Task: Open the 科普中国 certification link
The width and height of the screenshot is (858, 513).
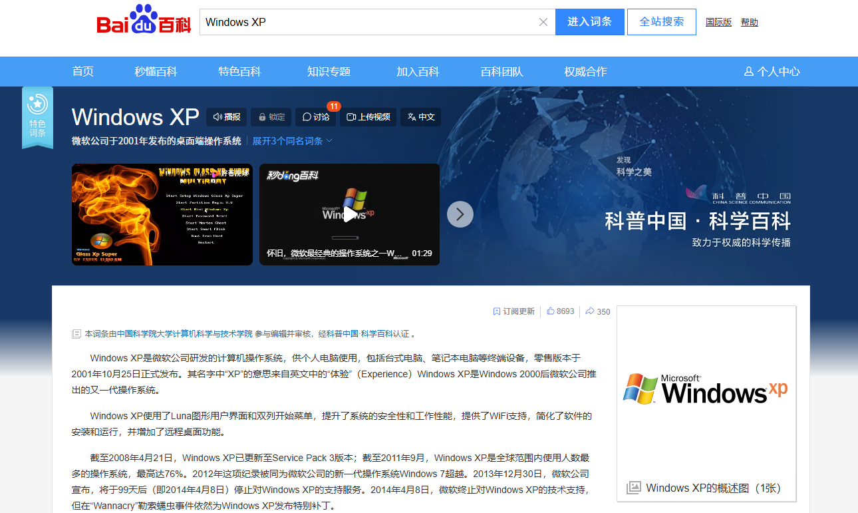Action: point(342,334)
